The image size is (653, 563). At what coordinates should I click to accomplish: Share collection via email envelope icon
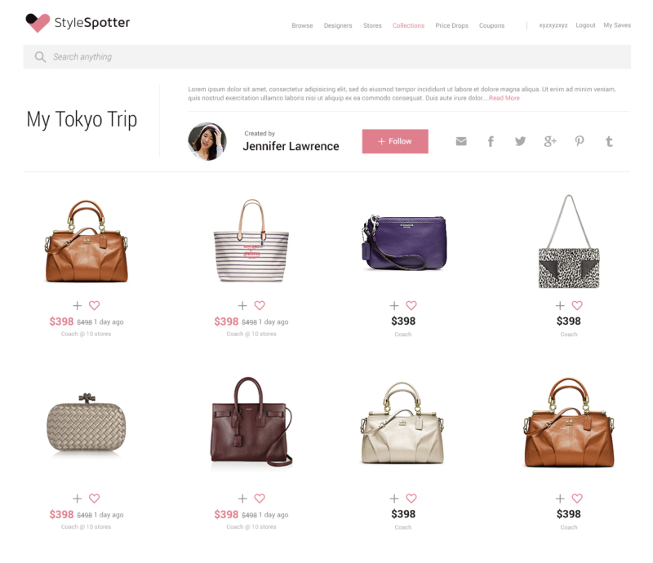(x=461, y=142)
